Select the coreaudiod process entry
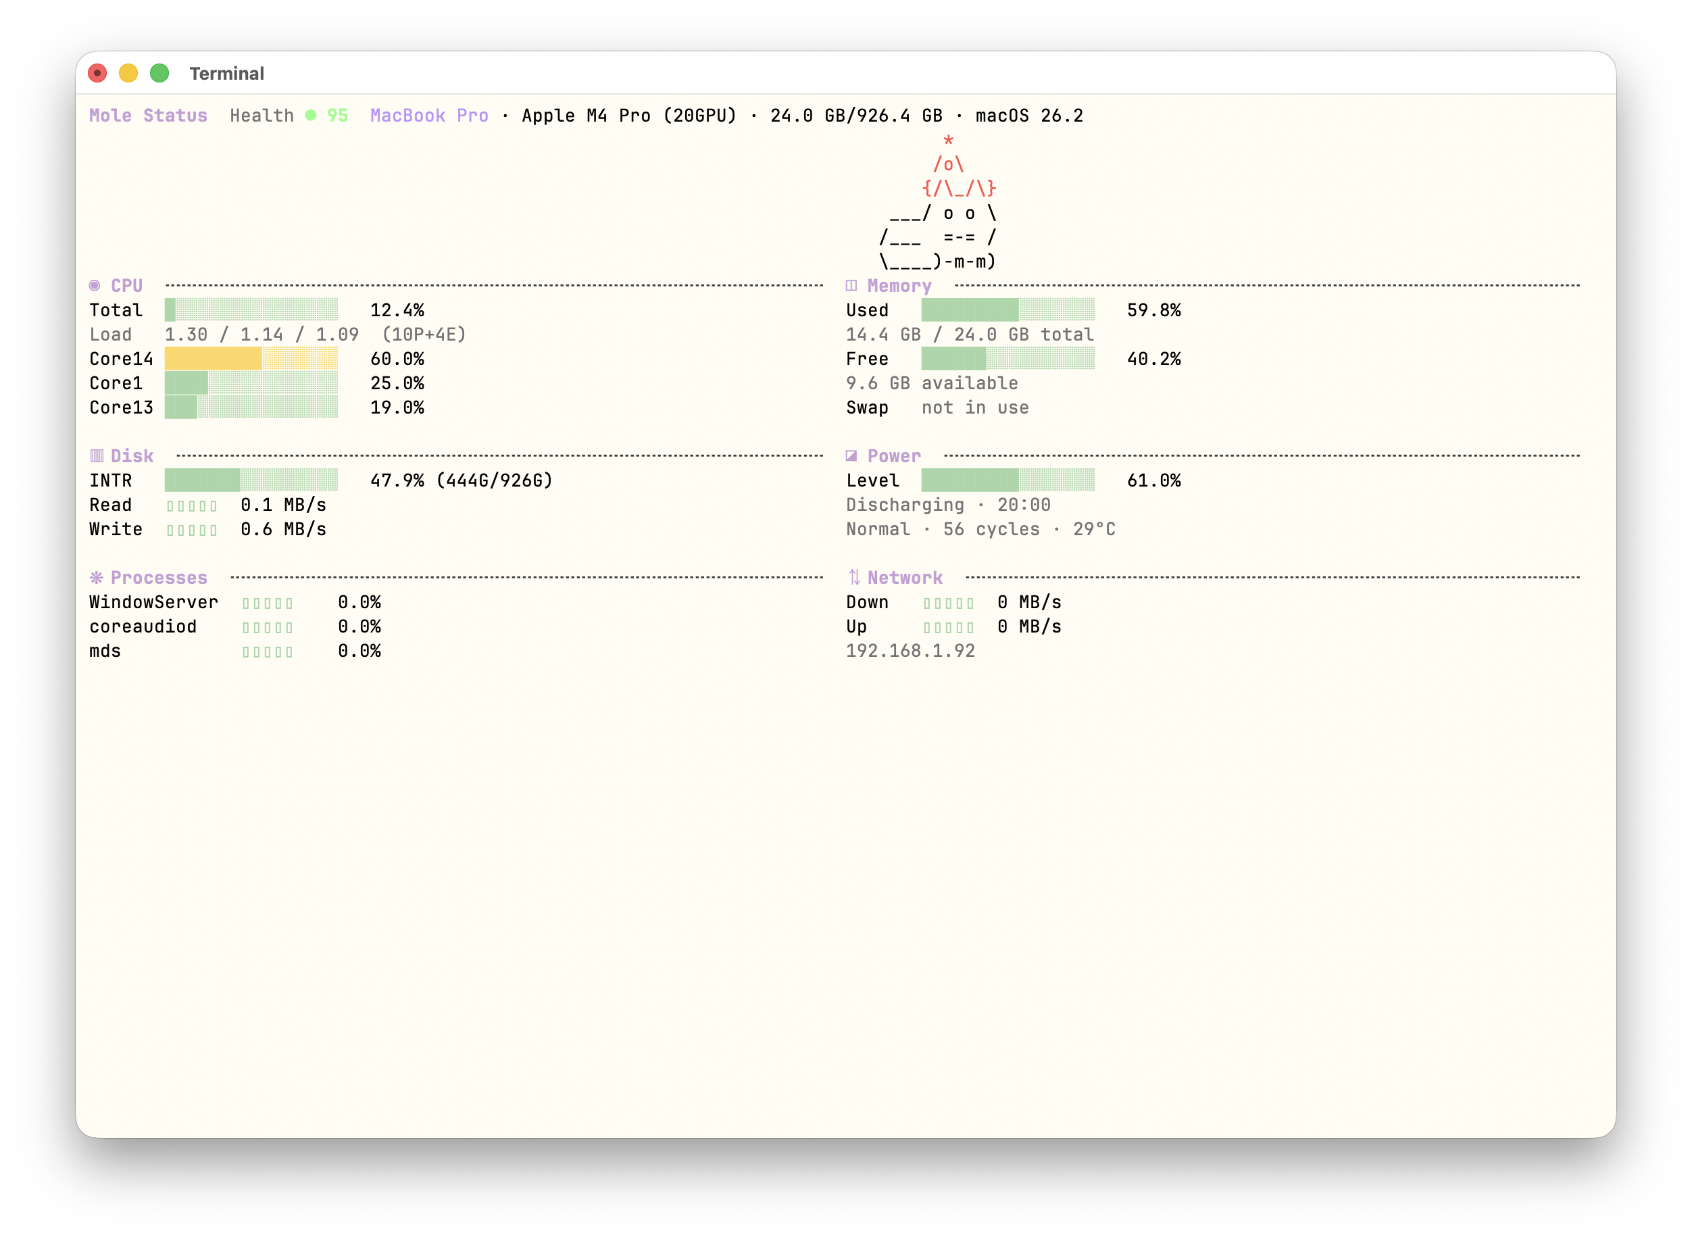This screenshot has width=1692, height=1238. tap(143, 626)
